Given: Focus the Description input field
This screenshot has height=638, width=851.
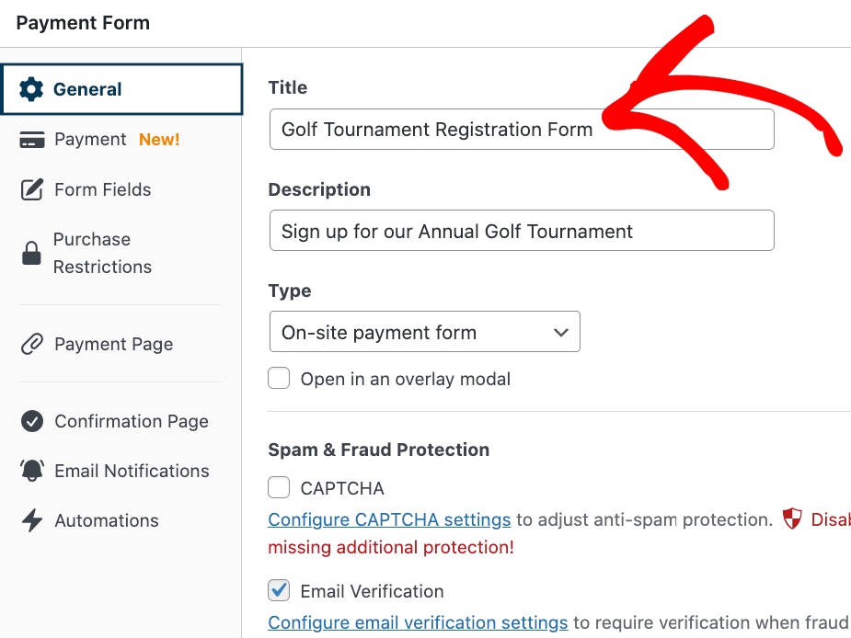Looking at the screenshot, I should (521, 231).
